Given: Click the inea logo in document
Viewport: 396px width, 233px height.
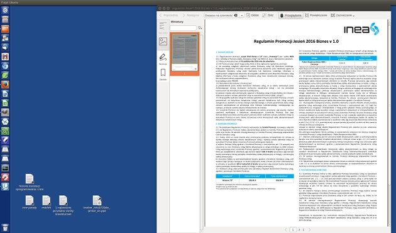Looking at the screenshot, I should coord(361,29).
